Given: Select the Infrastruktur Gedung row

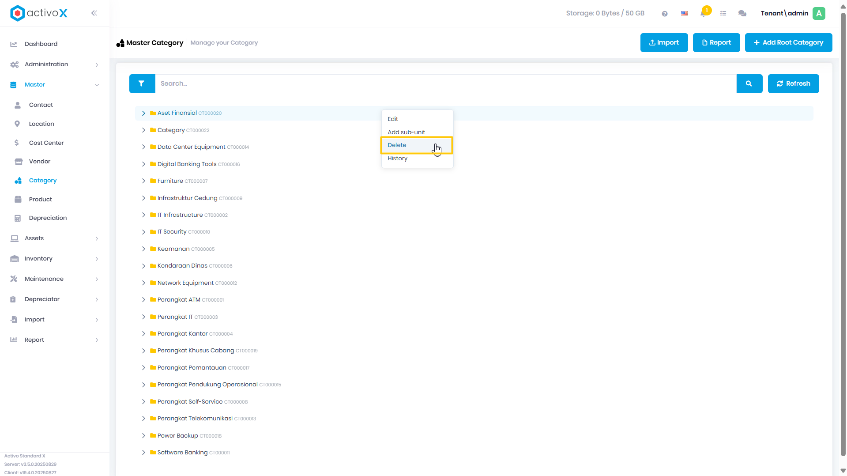Looking at the screenshot, I should (x=474, y=198).
